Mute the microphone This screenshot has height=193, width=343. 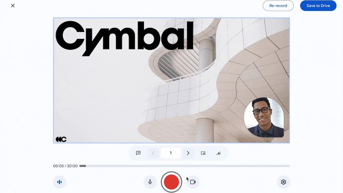click(x=150, y=182)
